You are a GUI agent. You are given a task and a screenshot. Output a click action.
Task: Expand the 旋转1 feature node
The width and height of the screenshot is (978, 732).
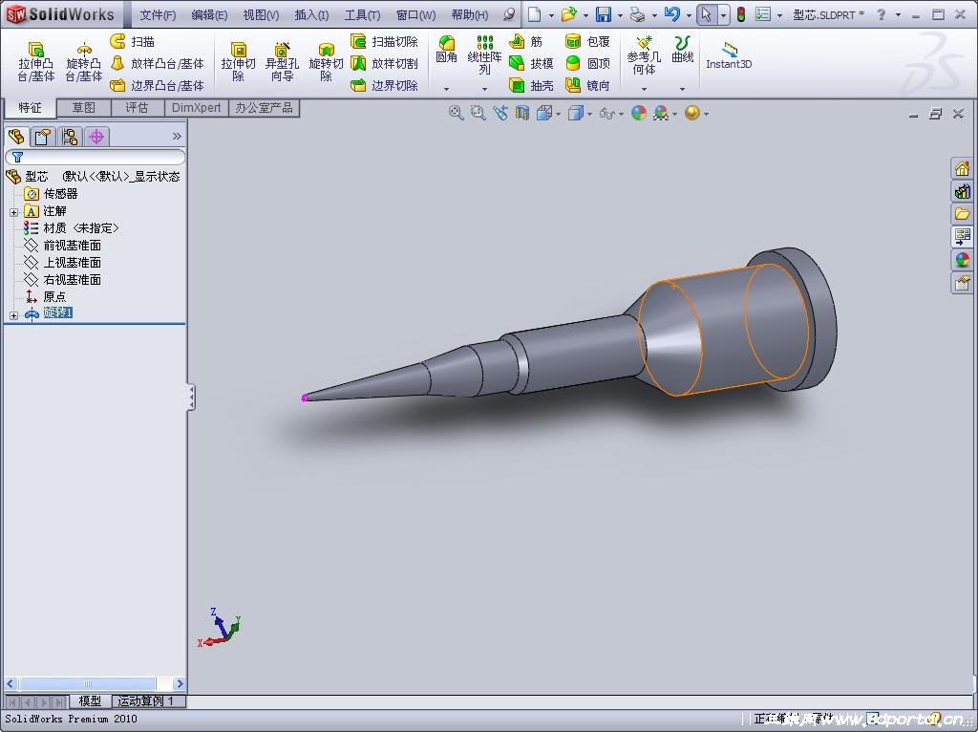[13, 315]
